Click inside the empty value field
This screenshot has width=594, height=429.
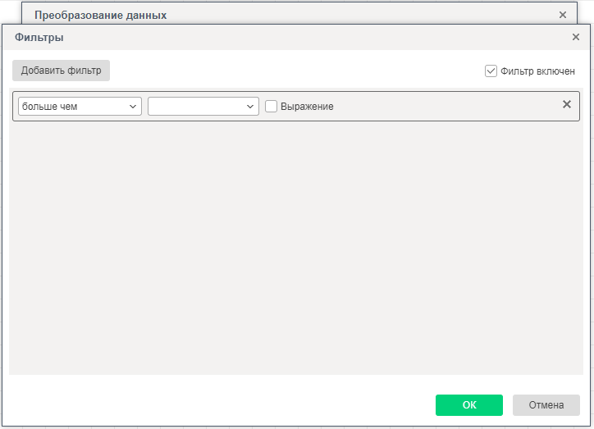(195, 107)
